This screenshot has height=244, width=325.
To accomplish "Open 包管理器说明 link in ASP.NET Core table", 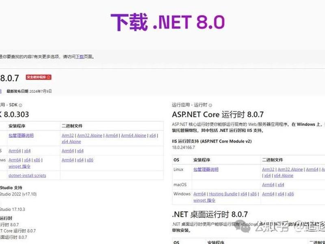I will [206, 169].
